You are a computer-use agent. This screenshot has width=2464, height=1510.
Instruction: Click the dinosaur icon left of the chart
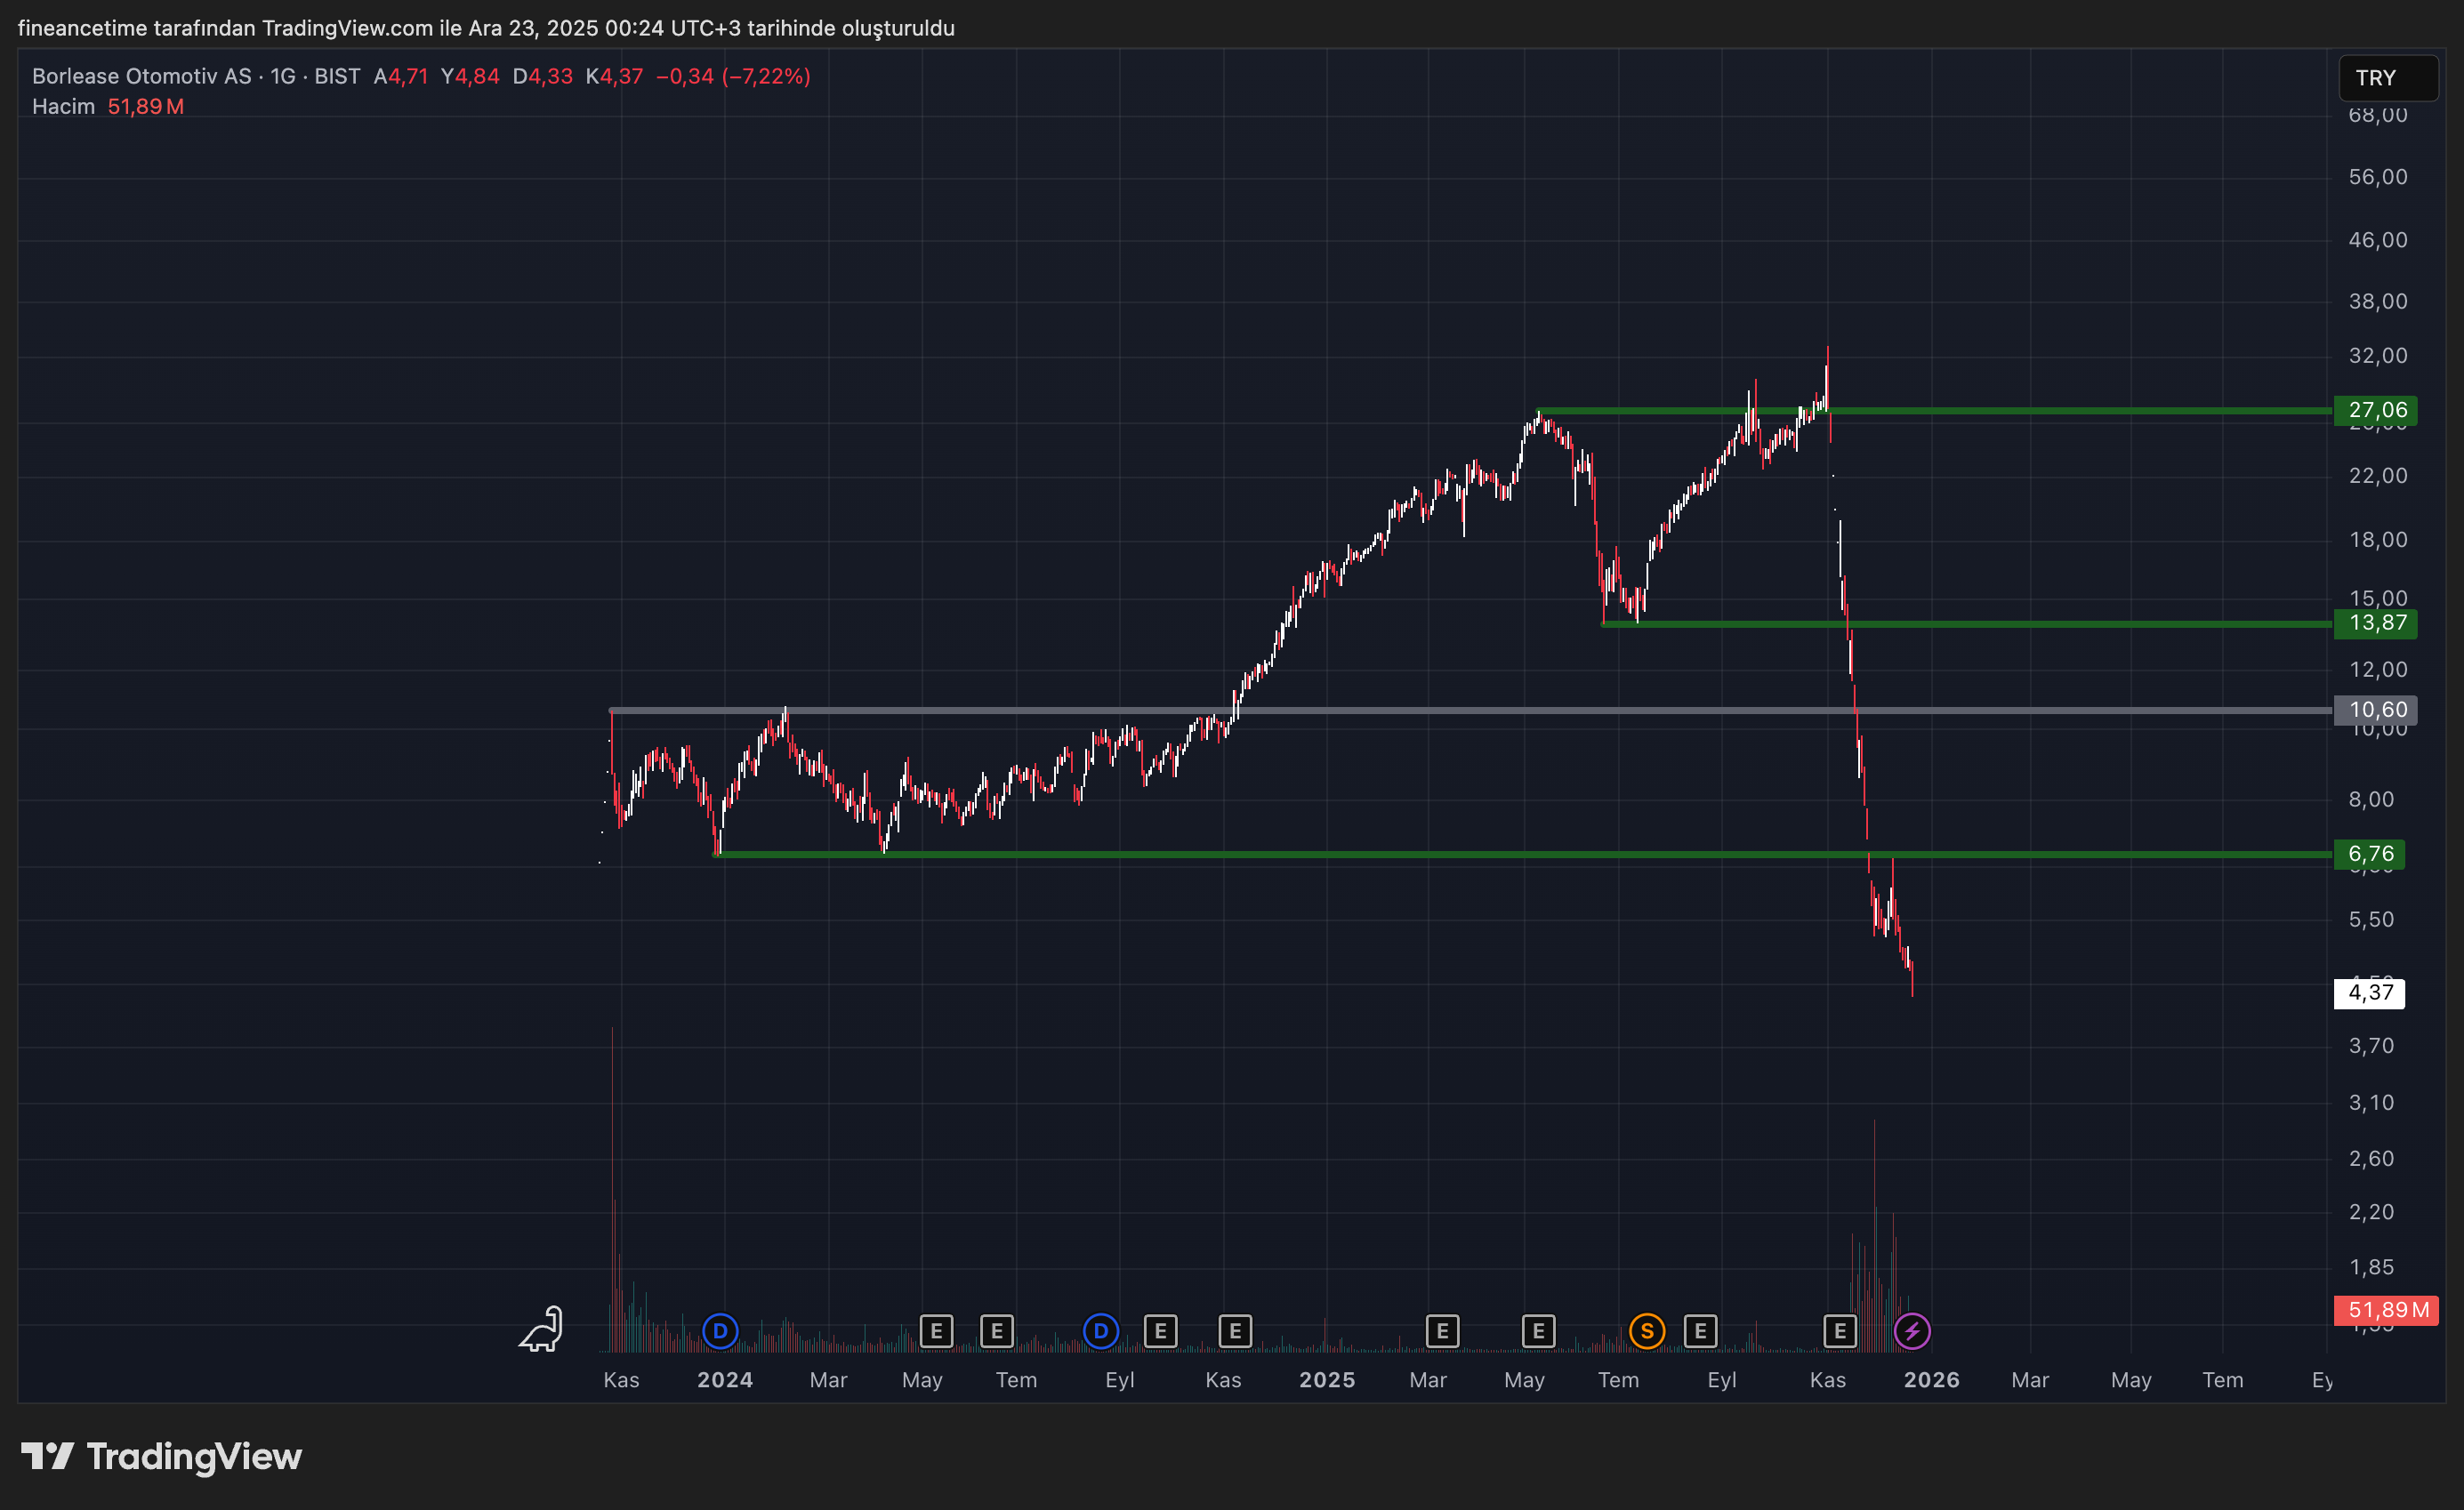pyautogui.click(x=541, y=1330)
